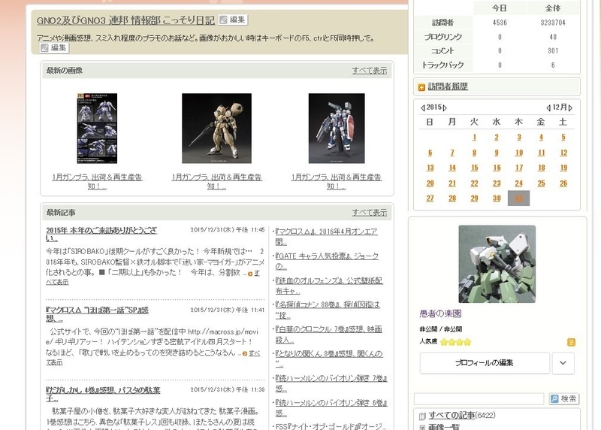The width and height of the screenshot is (601, 430).
Task: Select calendar day 24
Action: 518,183
